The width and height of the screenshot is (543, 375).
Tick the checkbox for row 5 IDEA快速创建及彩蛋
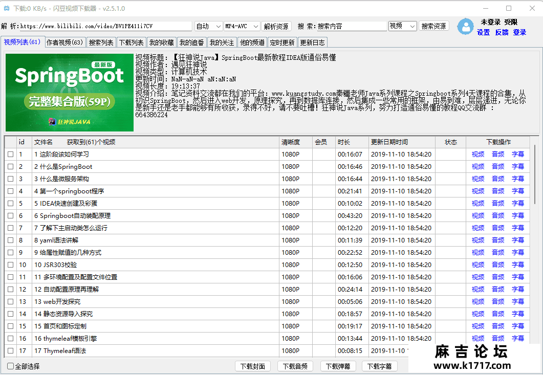[11, 204]
